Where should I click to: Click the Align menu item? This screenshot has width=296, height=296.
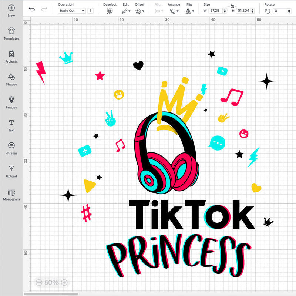pos(158,10)
